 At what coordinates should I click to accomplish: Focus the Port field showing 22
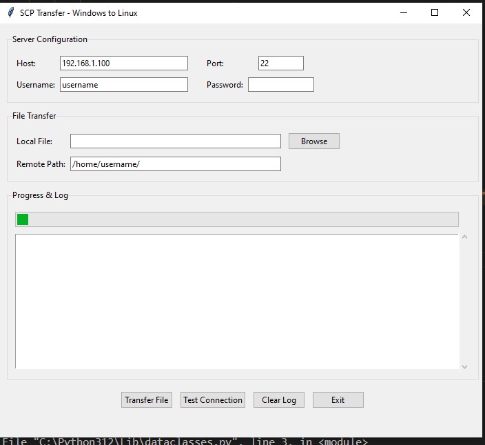[x=280, y=63]
